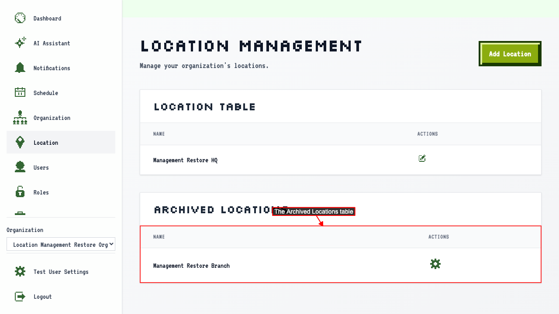
Task: Click the Location pin icon
Action: (20, 142)
